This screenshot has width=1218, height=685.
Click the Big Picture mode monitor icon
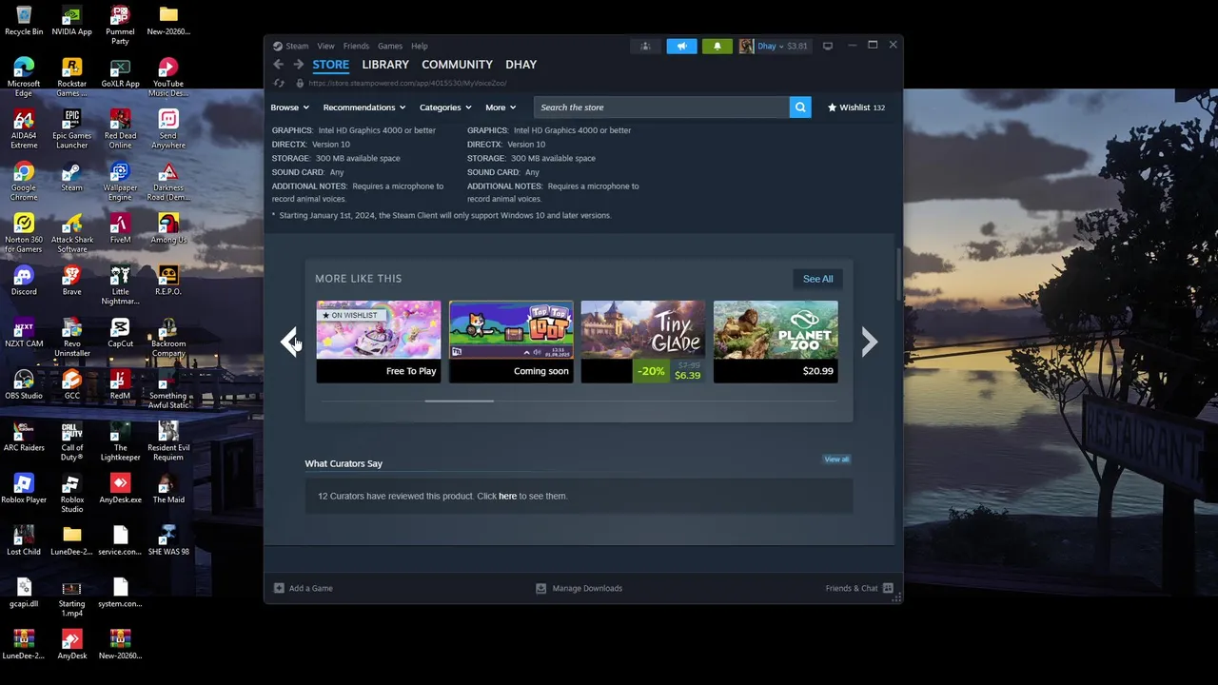828,46
